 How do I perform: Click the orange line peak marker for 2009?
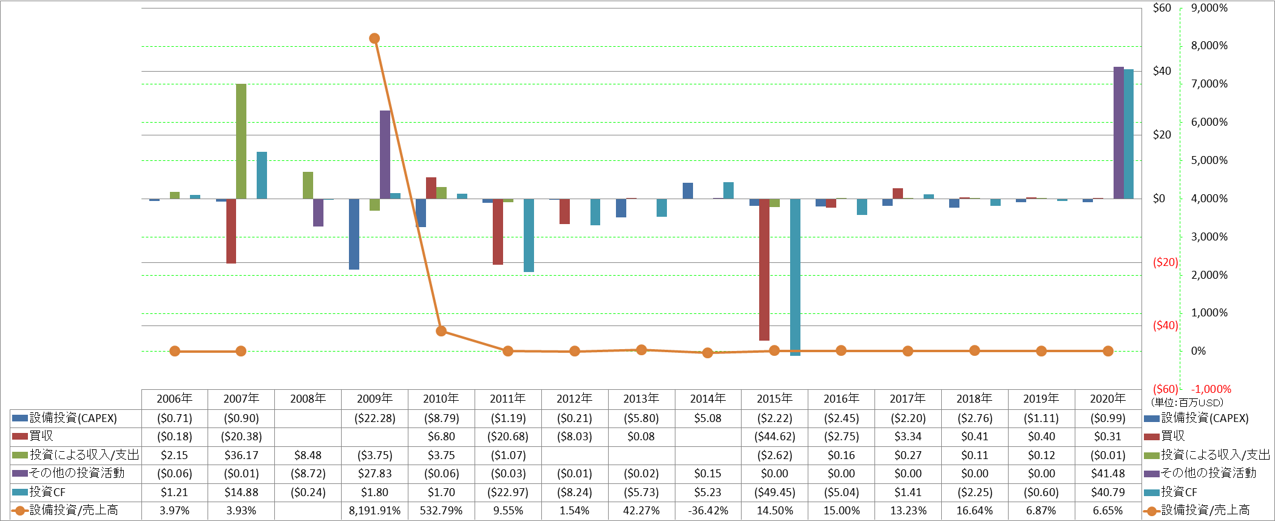(374, 38)
